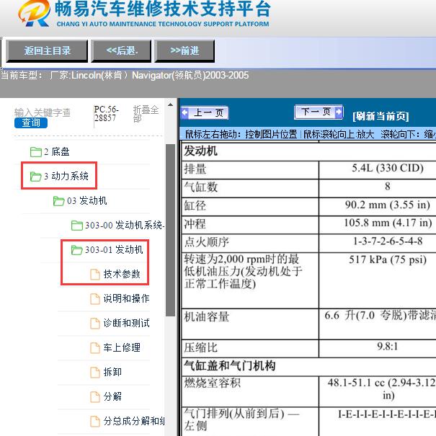
Task: Click the 点火顺序 row label
Action: coord(207,242)
